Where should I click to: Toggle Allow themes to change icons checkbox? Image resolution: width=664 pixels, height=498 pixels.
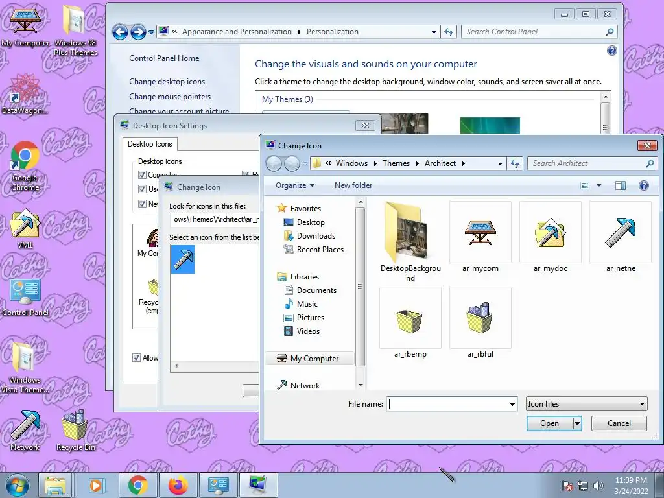[x=136, y=357]
